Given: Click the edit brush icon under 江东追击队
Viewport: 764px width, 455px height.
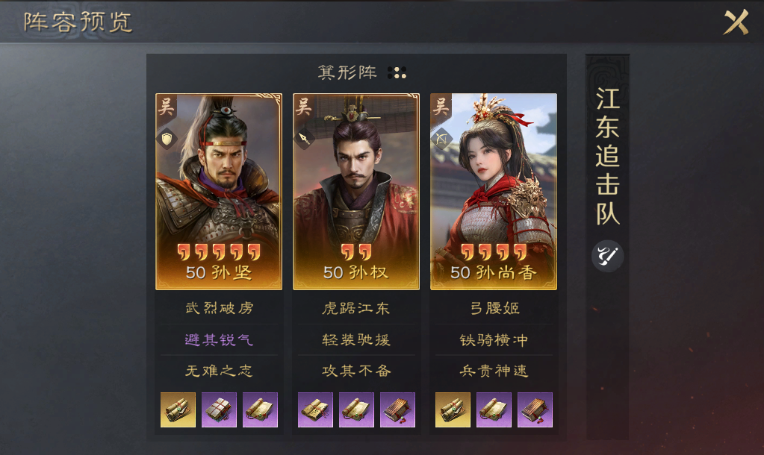Looking at the screenshot, I should [x=607, y=256].
